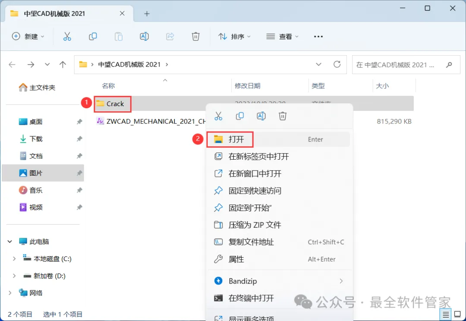The width and height of the screenshot is (466, 321).
Task: Unpin 下载 with its pin icon
Action: coord(79,139)
